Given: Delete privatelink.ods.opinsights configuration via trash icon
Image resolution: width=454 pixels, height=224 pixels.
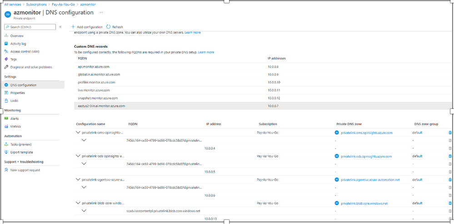Looking at the screenshot, I should coord(449,156).
